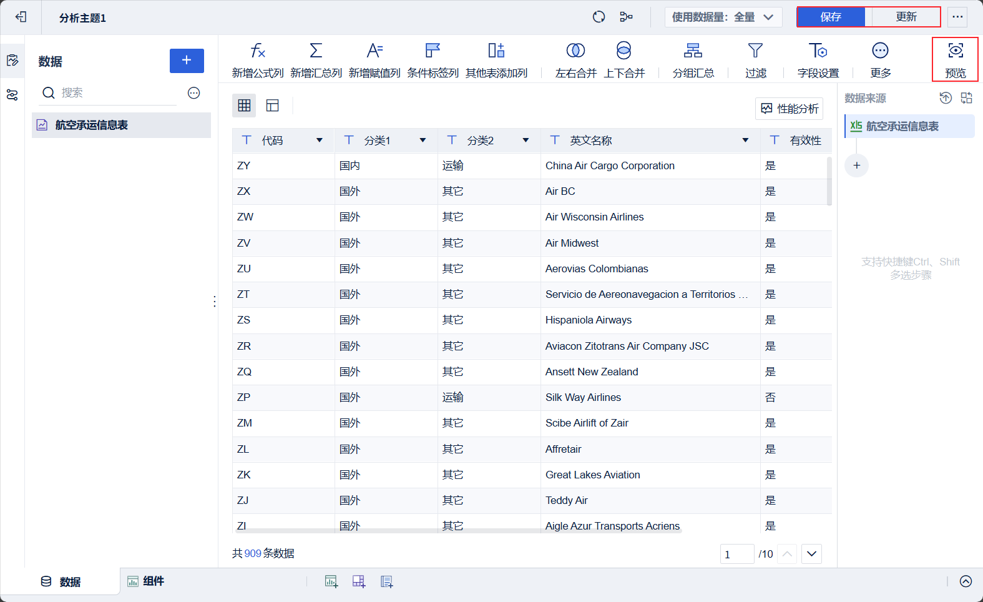Go to next page with down chevron

coord(811,554)
